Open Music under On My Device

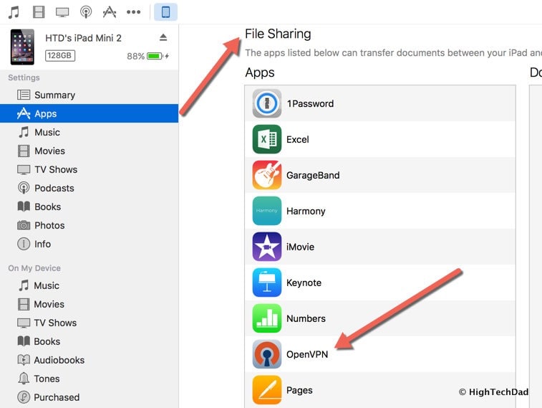coord(89,285)
